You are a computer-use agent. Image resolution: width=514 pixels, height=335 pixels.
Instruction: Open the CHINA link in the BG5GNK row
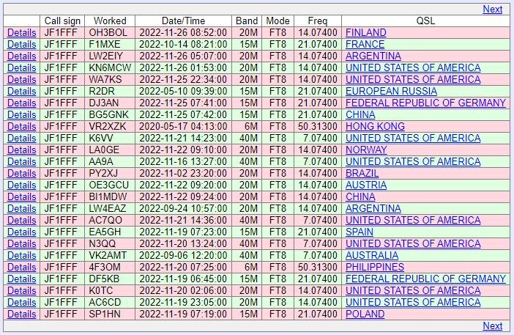(x=360, y=114)
